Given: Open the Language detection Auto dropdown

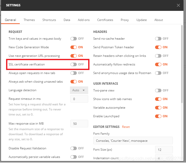Looking at the screenshot, I should click(79, 90).
